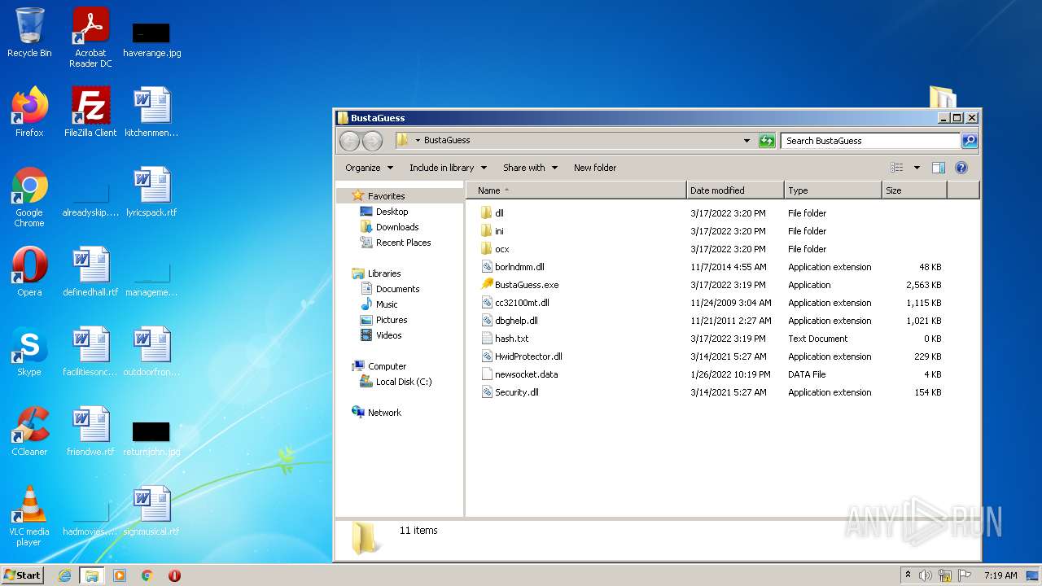Click the Refresh button beside address bar

[x=766, y=141]
